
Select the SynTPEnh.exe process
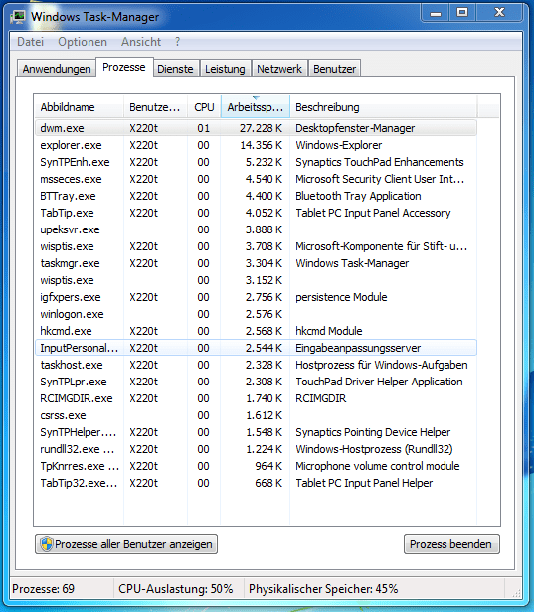coord(256,162)
